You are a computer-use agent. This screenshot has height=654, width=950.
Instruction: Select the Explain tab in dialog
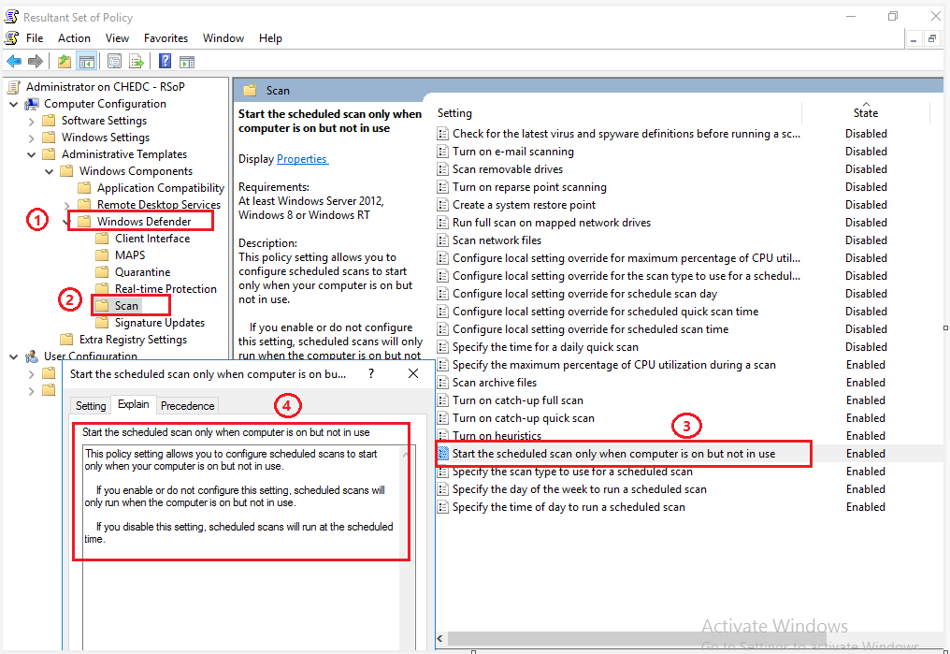pos(134,404)
